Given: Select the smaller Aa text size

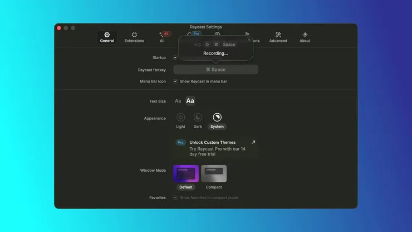Looking at the screenshot, I should pos(178,101).
